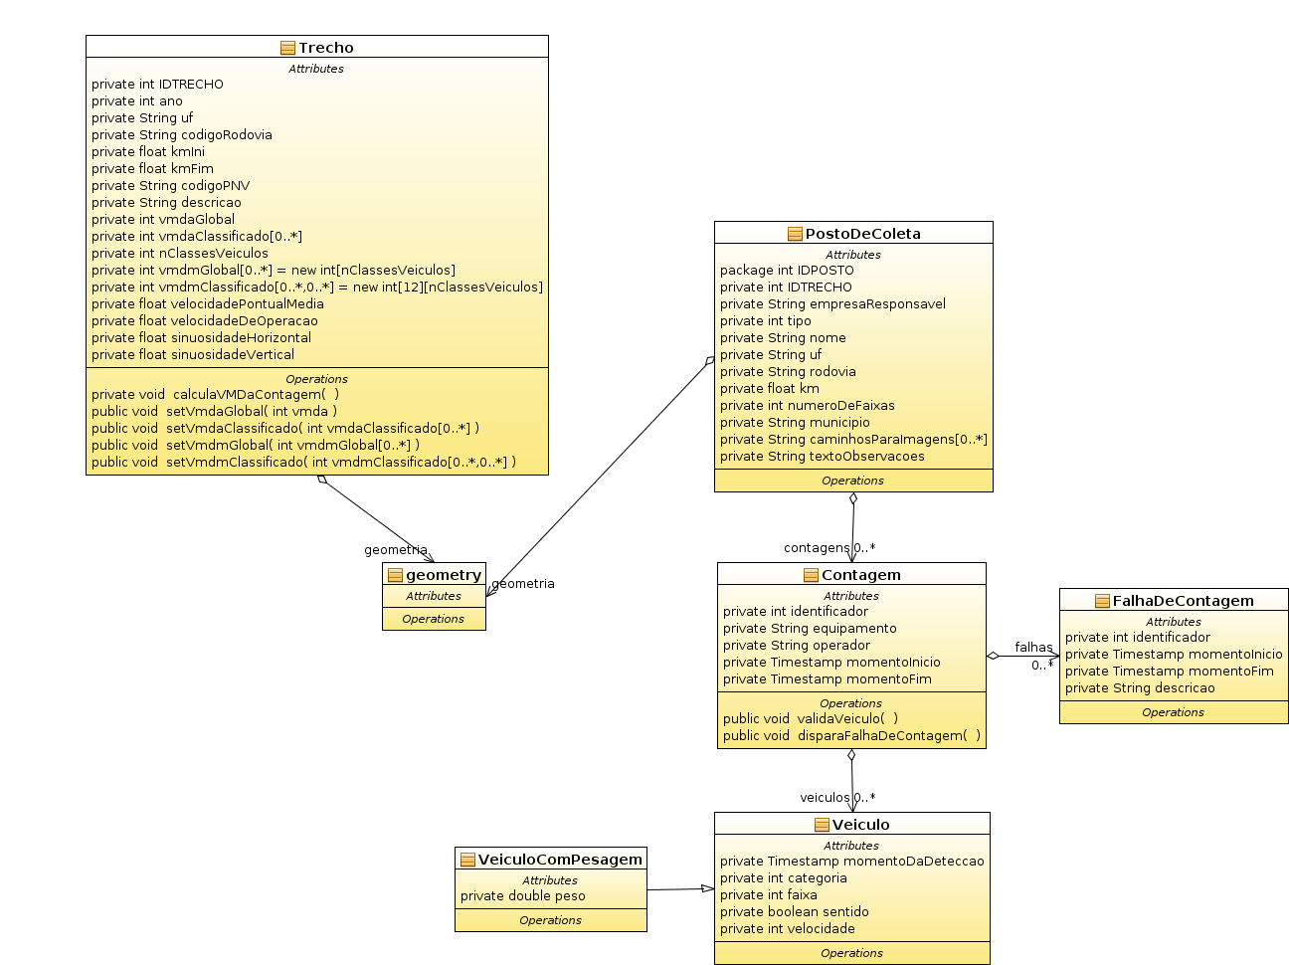Click the setVmdaClassificado operation
The width and height of the screenshot is (1289, 965).
pos(285,429)
